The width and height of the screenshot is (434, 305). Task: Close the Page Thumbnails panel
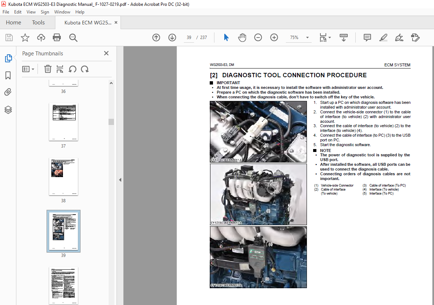106,53
